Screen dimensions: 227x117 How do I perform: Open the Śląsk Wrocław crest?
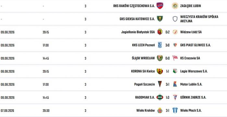tap(160, 58)
